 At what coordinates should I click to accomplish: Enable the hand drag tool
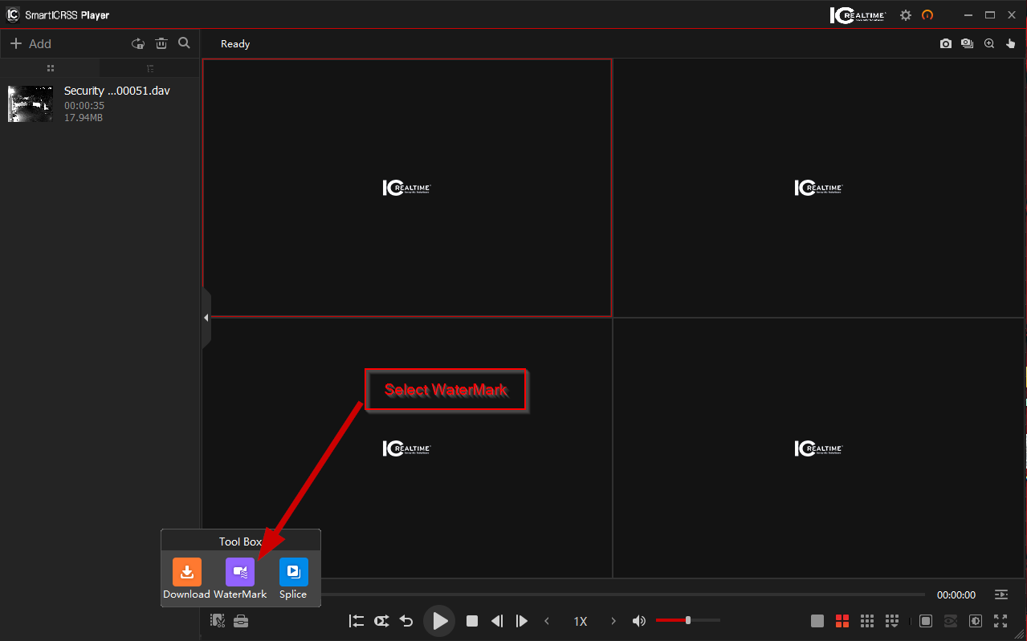1011,43
